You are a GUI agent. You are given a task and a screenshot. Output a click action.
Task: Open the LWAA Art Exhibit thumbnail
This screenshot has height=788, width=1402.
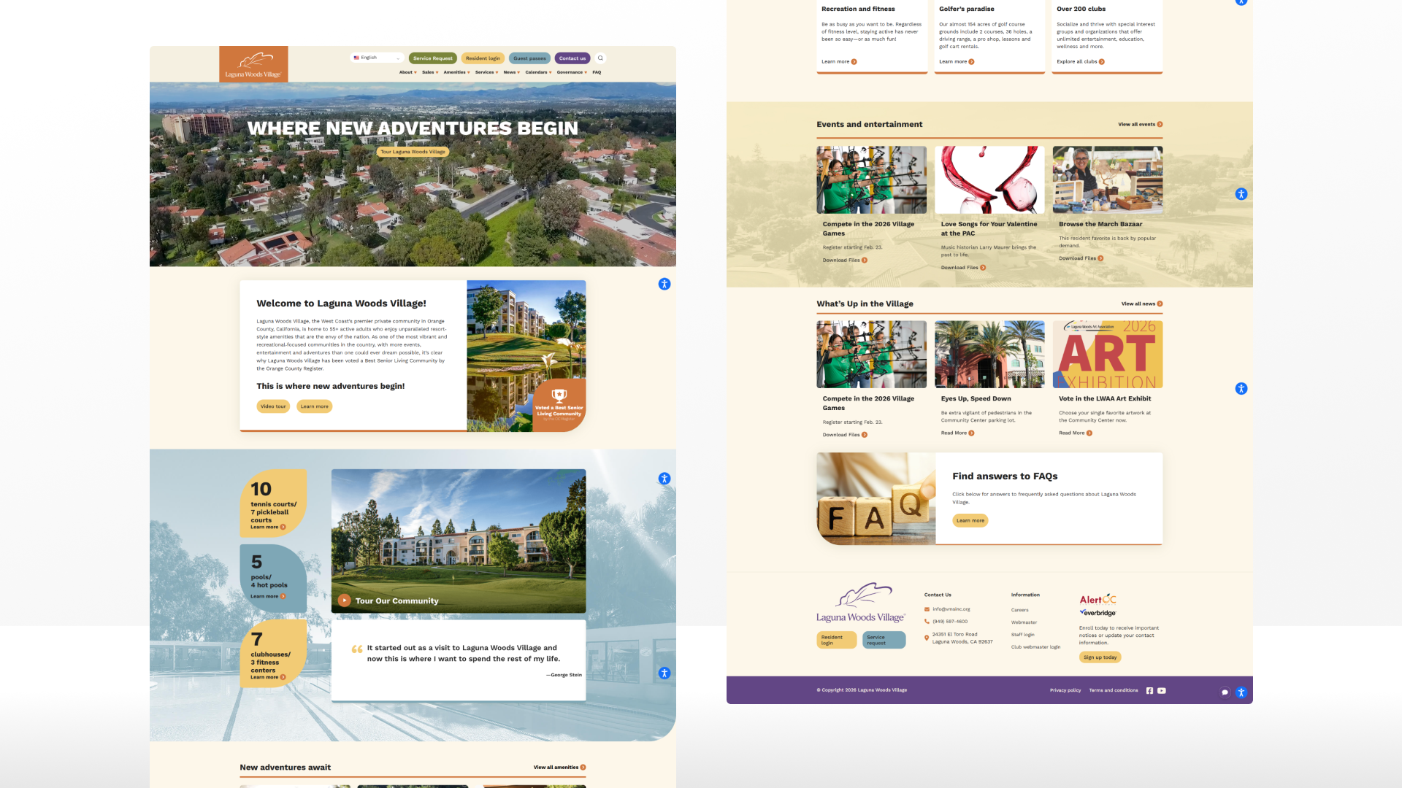coord(1107,355)
